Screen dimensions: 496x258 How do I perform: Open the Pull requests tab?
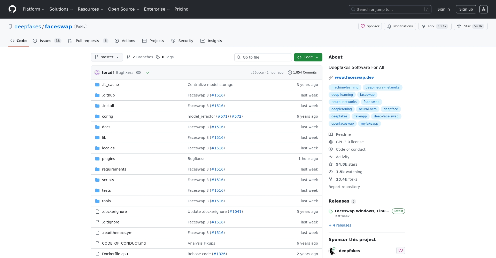[x=87, y=41]
